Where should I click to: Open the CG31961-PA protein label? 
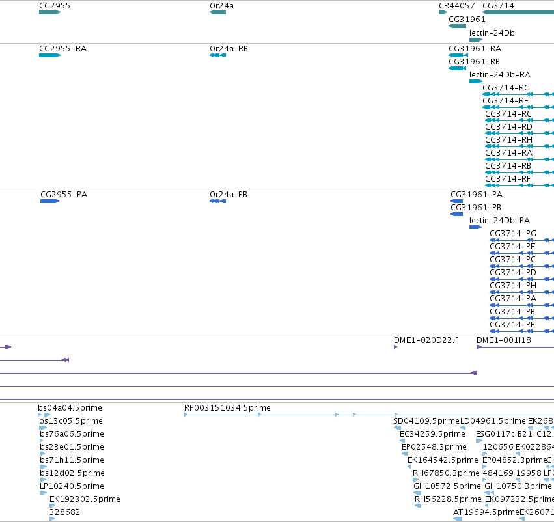[x=477, y=195]
